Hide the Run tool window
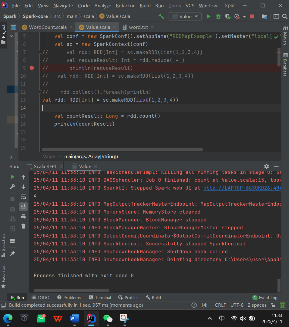Image resolution: width=289 pixels, height=327 pixels. pos(276,166)
